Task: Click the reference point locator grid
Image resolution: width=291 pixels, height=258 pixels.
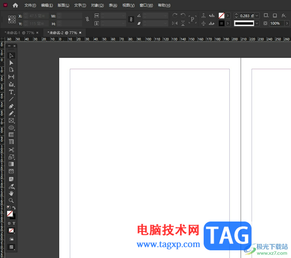Action: pos(12,19)
